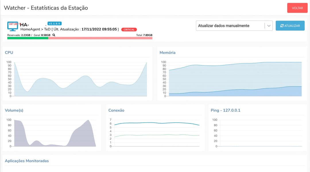This screenshot has height=172, width=310.
Task: Click the green reserved portion of storage bar
Action: [x=28, y=38]
